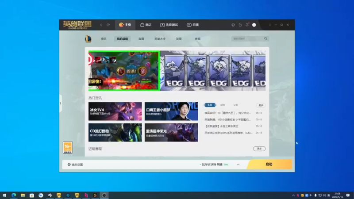354x199 pixels.
Task: Click the shield icon in launcher header
Action: tap(233, 25)
